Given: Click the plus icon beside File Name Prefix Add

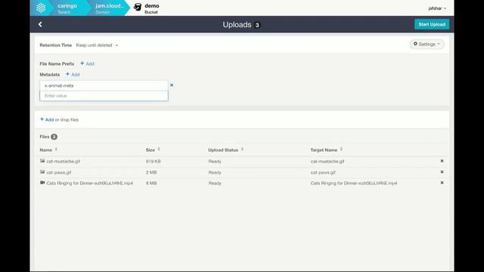Looking at the screenshot, I should point(82,63).
